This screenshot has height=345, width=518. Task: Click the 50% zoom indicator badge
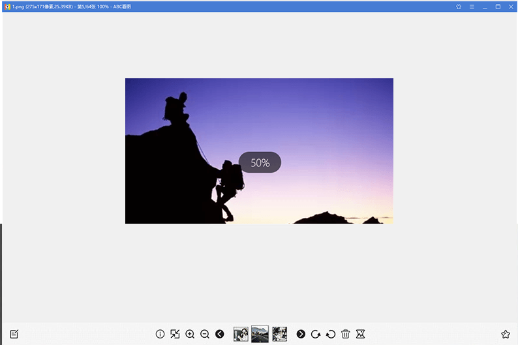click(x=260, y=162)
